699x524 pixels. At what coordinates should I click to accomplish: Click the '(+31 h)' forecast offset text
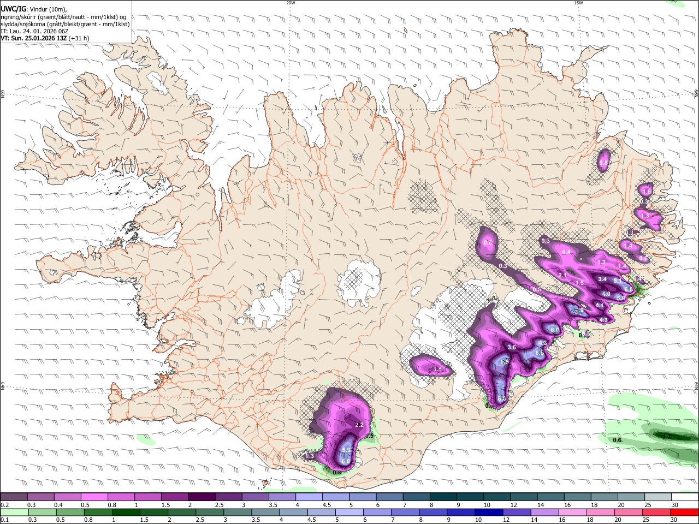click(x=79, y=38)
